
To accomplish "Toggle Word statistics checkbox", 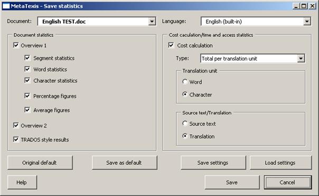I will [27, 69].
